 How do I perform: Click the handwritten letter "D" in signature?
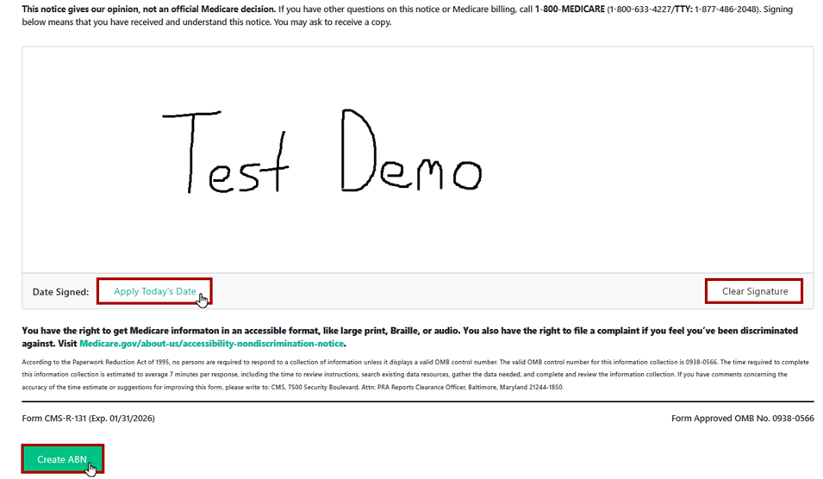358,153
